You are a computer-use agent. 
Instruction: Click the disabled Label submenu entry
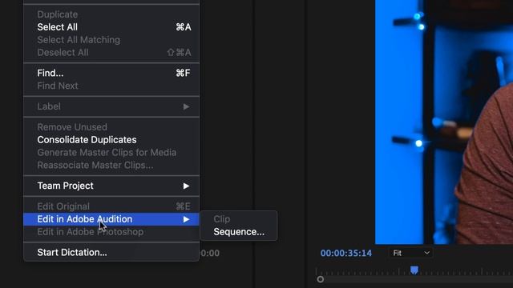point(111,106)
